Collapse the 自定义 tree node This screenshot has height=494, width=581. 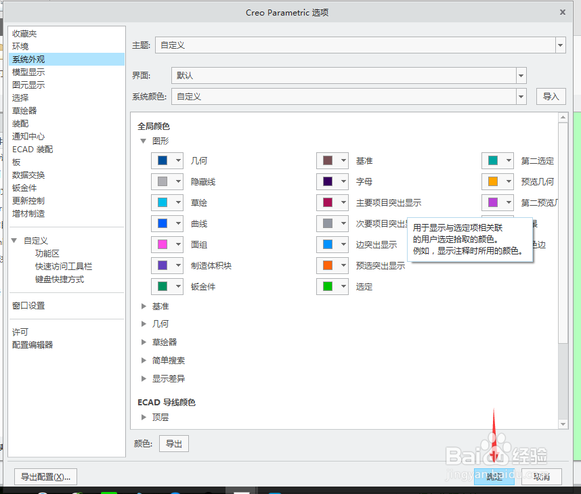point(14,241)
